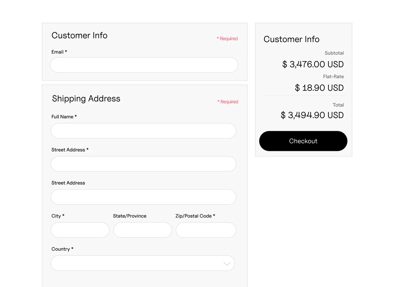This screenshot has height=287, width=394.
Task: Expand the Country selection list
Action: point(143,263)
